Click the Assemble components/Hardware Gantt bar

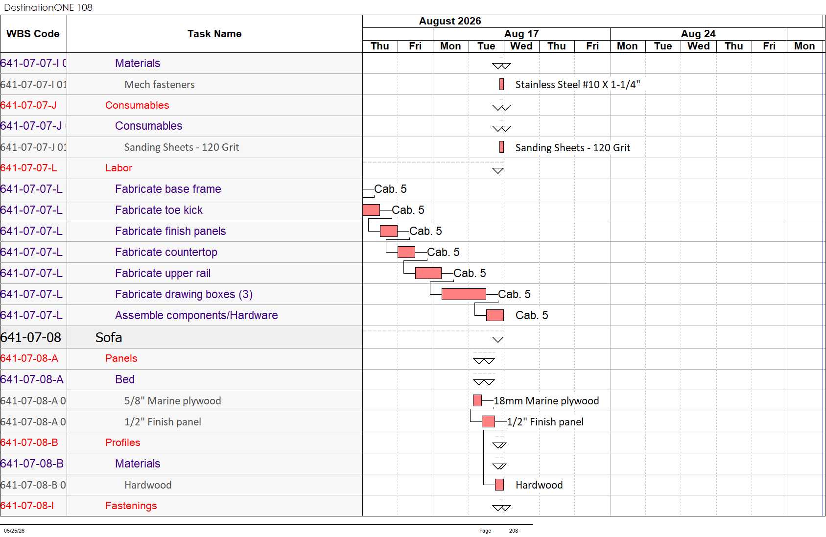point(495,315)
